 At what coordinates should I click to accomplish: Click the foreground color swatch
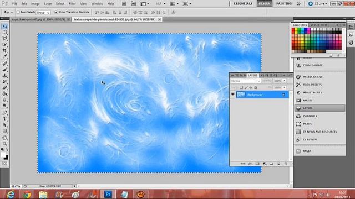(3, 155)
